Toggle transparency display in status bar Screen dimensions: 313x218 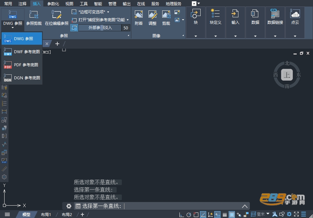point(232,215)
